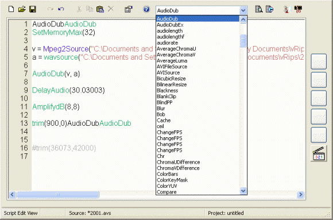
Task: Click the script preview magnifier icon
Action: [259, 9]
